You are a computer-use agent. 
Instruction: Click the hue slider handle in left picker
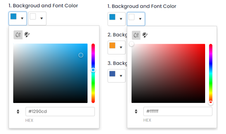[x=93, y=70]
